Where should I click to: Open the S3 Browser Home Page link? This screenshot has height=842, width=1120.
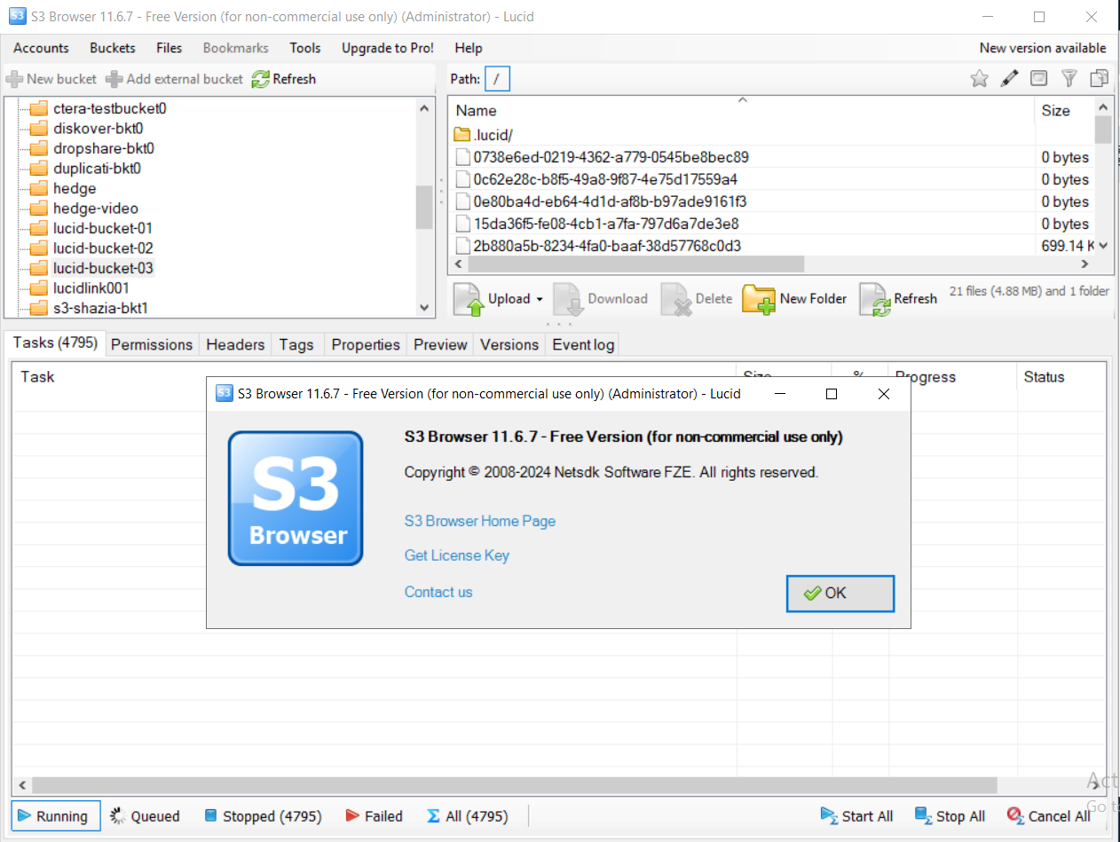[x=480, y=521]
